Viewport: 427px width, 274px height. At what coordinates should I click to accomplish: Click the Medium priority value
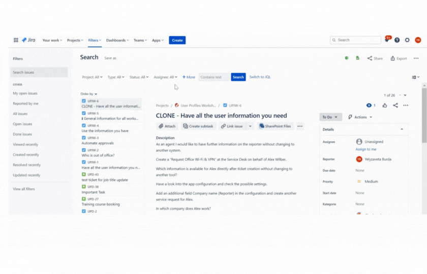368,181
